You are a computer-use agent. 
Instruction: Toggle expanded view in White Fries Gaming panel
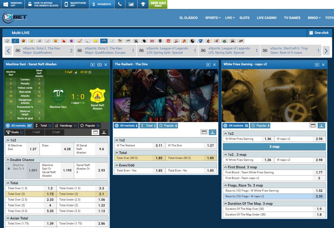coord(313,126)
